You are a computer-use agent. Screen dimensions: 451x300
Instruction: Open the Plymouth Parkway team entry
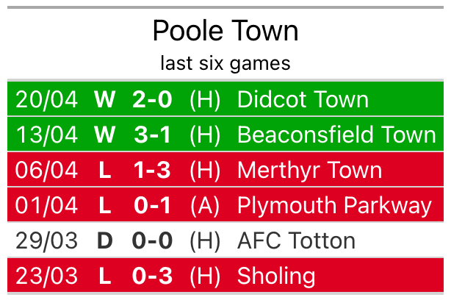(334, 206)
